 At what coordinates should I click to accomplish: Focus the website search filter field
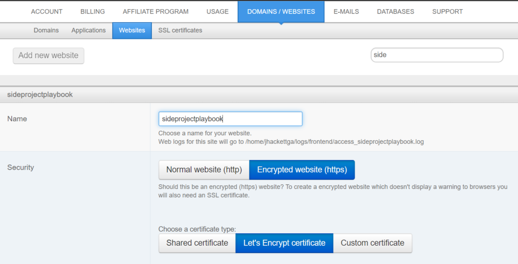point(437,55)
